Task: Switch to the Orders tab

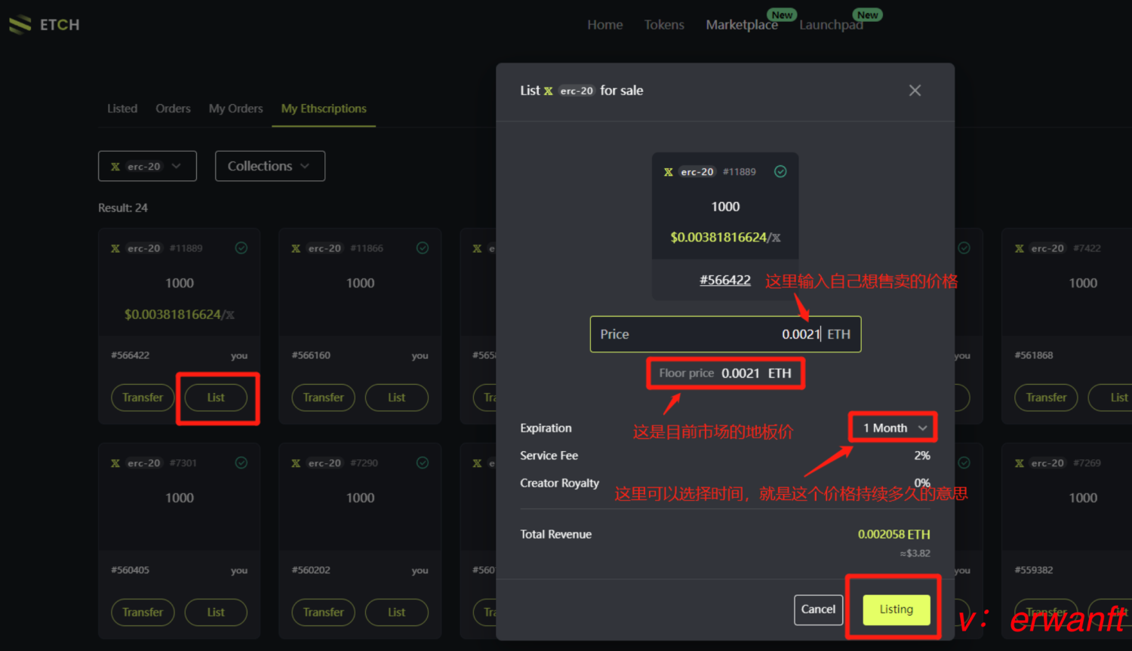Action: click(x=173, y=109)
